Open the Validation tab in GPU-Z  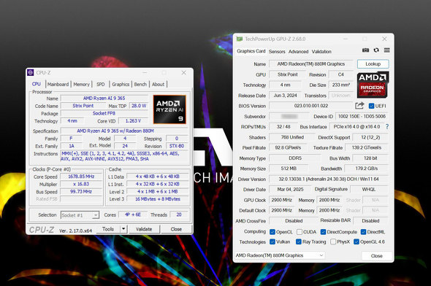pos(321,51)
